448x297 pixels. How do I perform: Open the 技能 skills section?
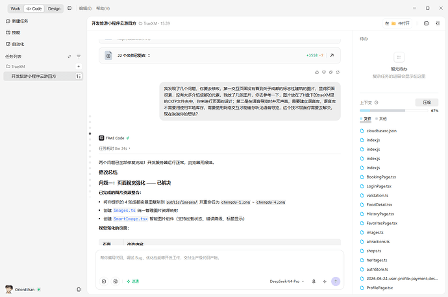(13, 32)
